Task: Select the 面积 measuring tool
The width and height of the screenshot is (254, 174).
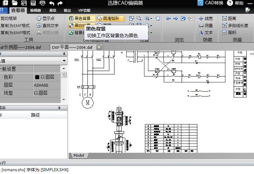Action: click(x=229, y=33)
